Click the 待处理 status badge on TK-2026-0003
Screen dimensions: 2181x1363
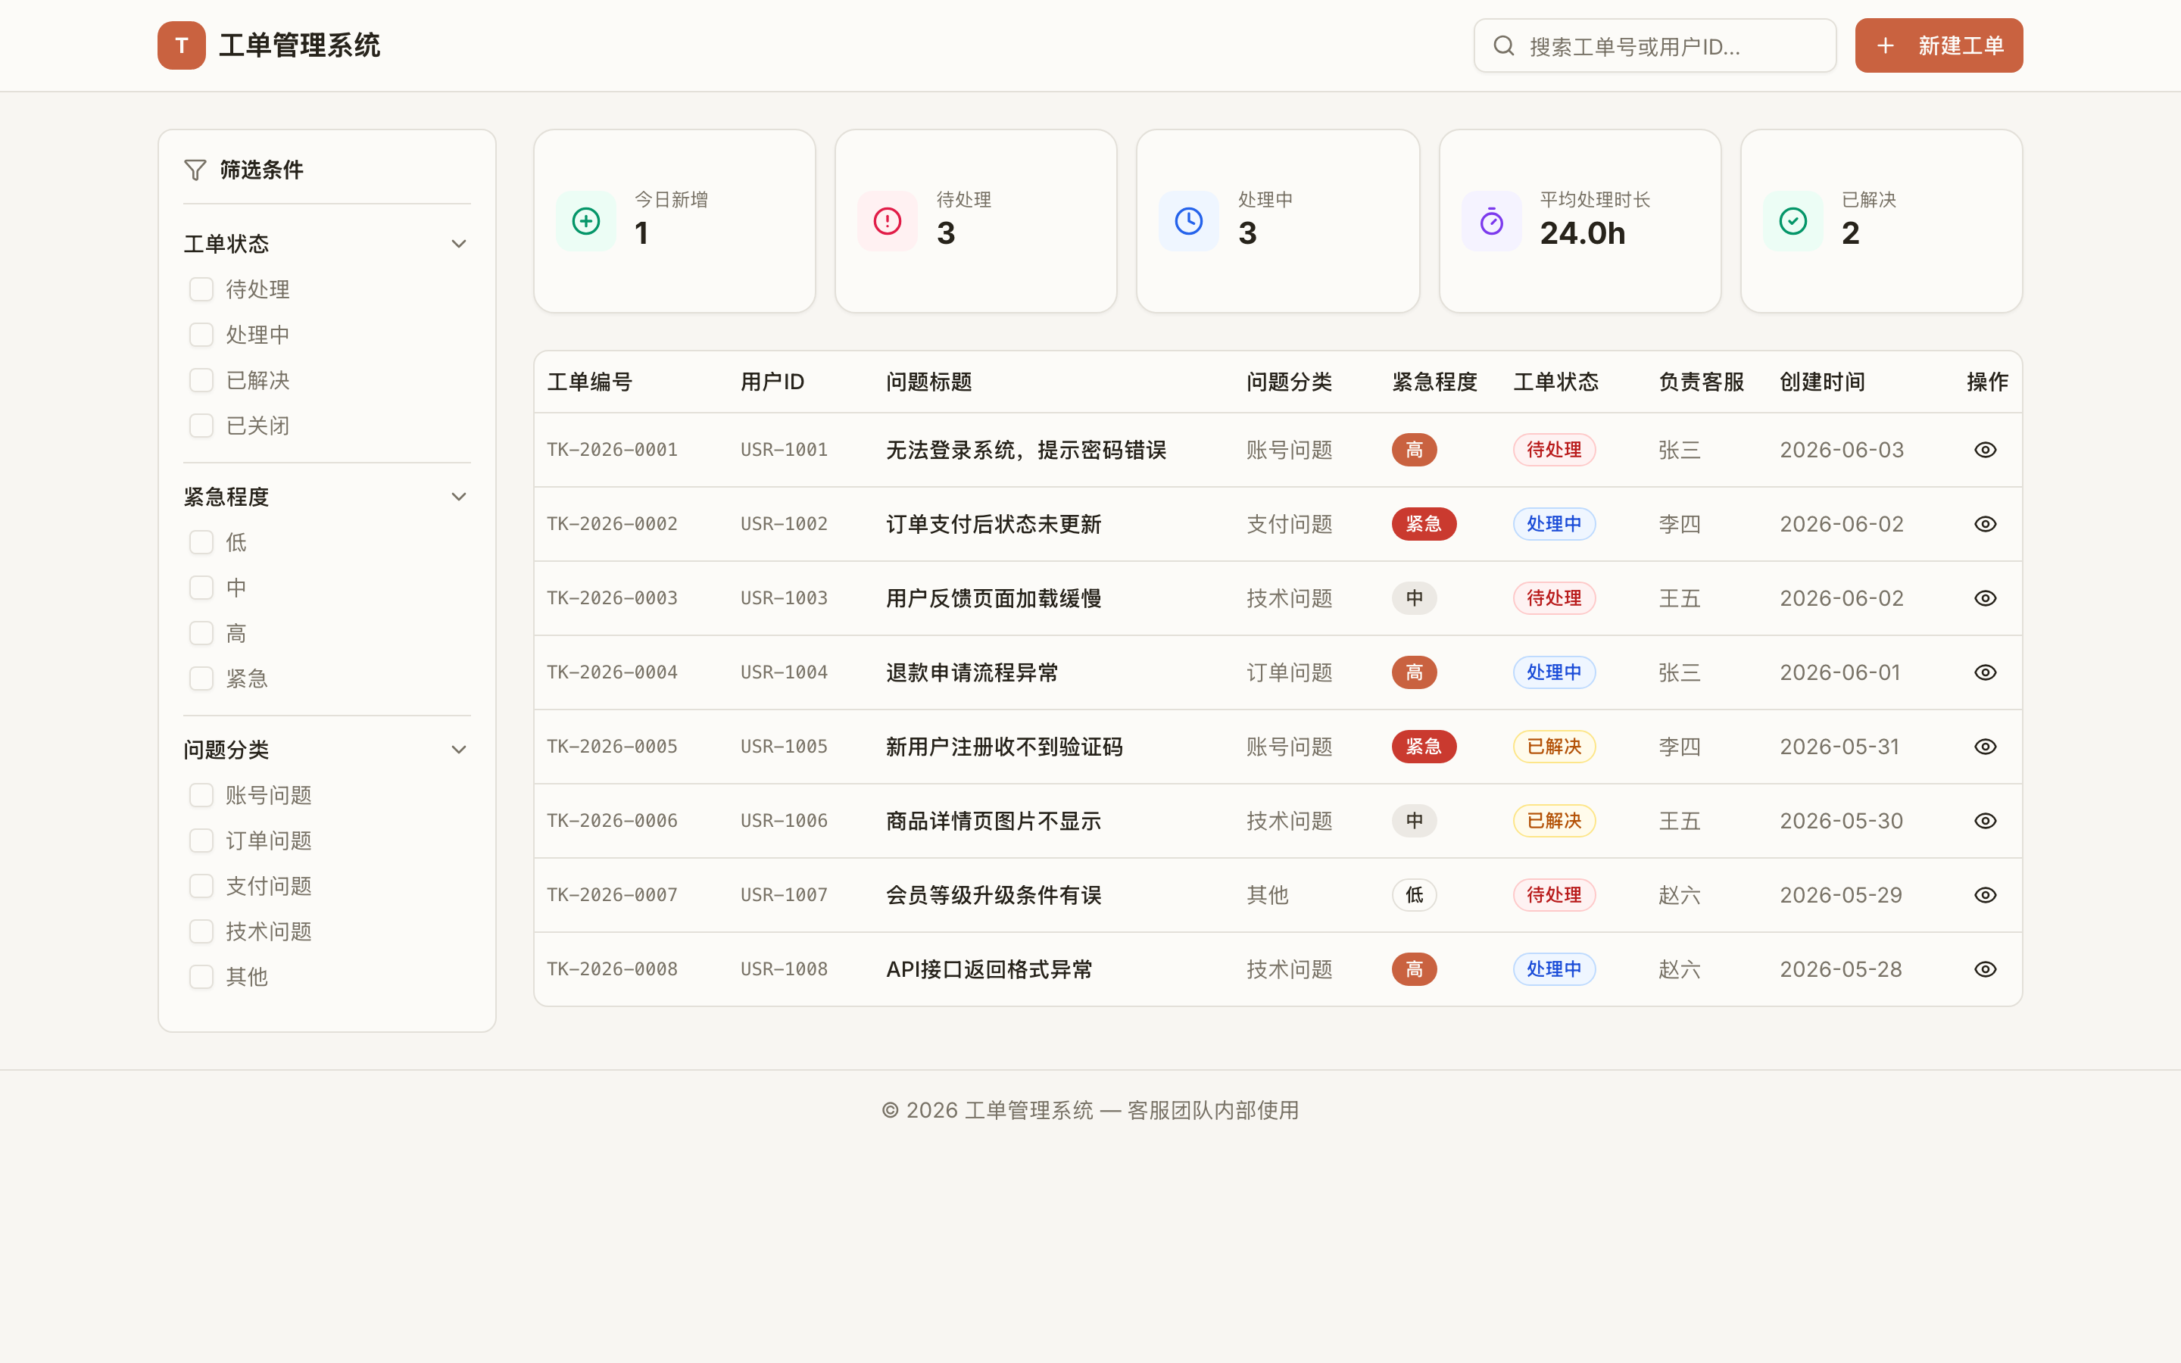pos(1555,598)
